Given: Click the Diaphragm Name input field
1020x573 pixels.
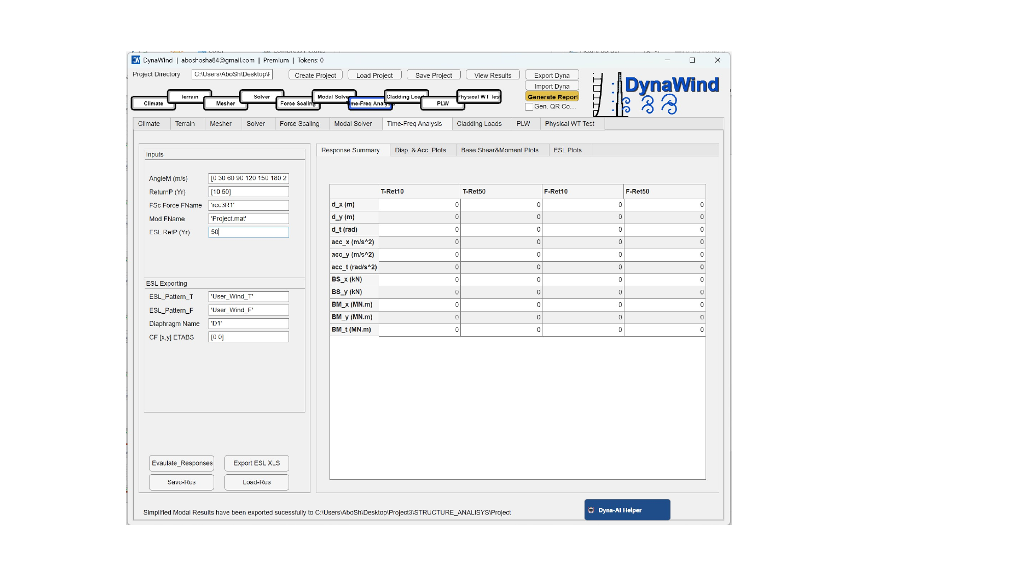Looking at the screenshot, I should [248, 324].
